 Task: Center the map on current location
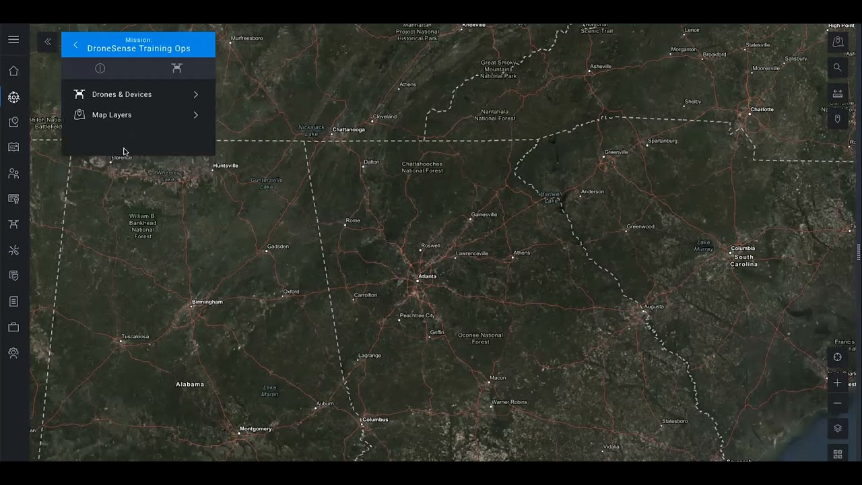(x=838, y=358)
